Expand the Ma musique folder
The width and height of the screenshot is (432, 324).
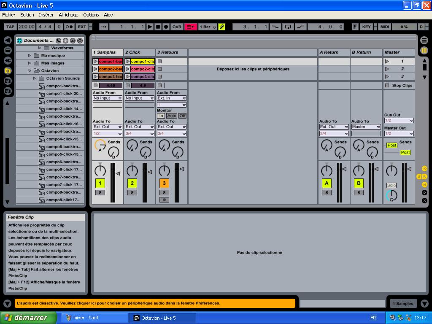pyautogui.click(x=30, y=55)
